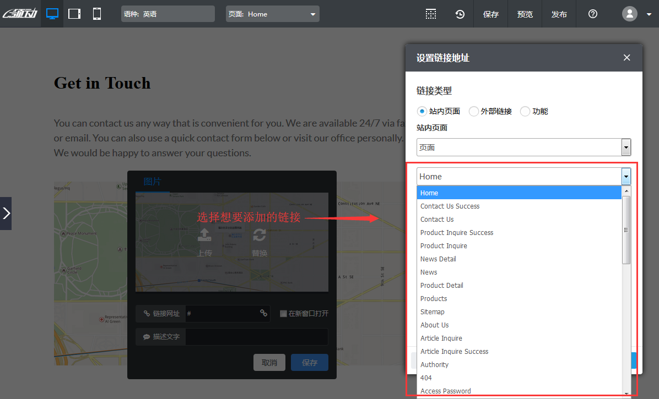Switch to mobile phone preview mode

(96, 14)
